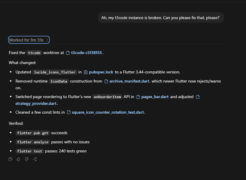Open archive_manifest.dart file link
The image size is (246, 180).
[129, 81]
